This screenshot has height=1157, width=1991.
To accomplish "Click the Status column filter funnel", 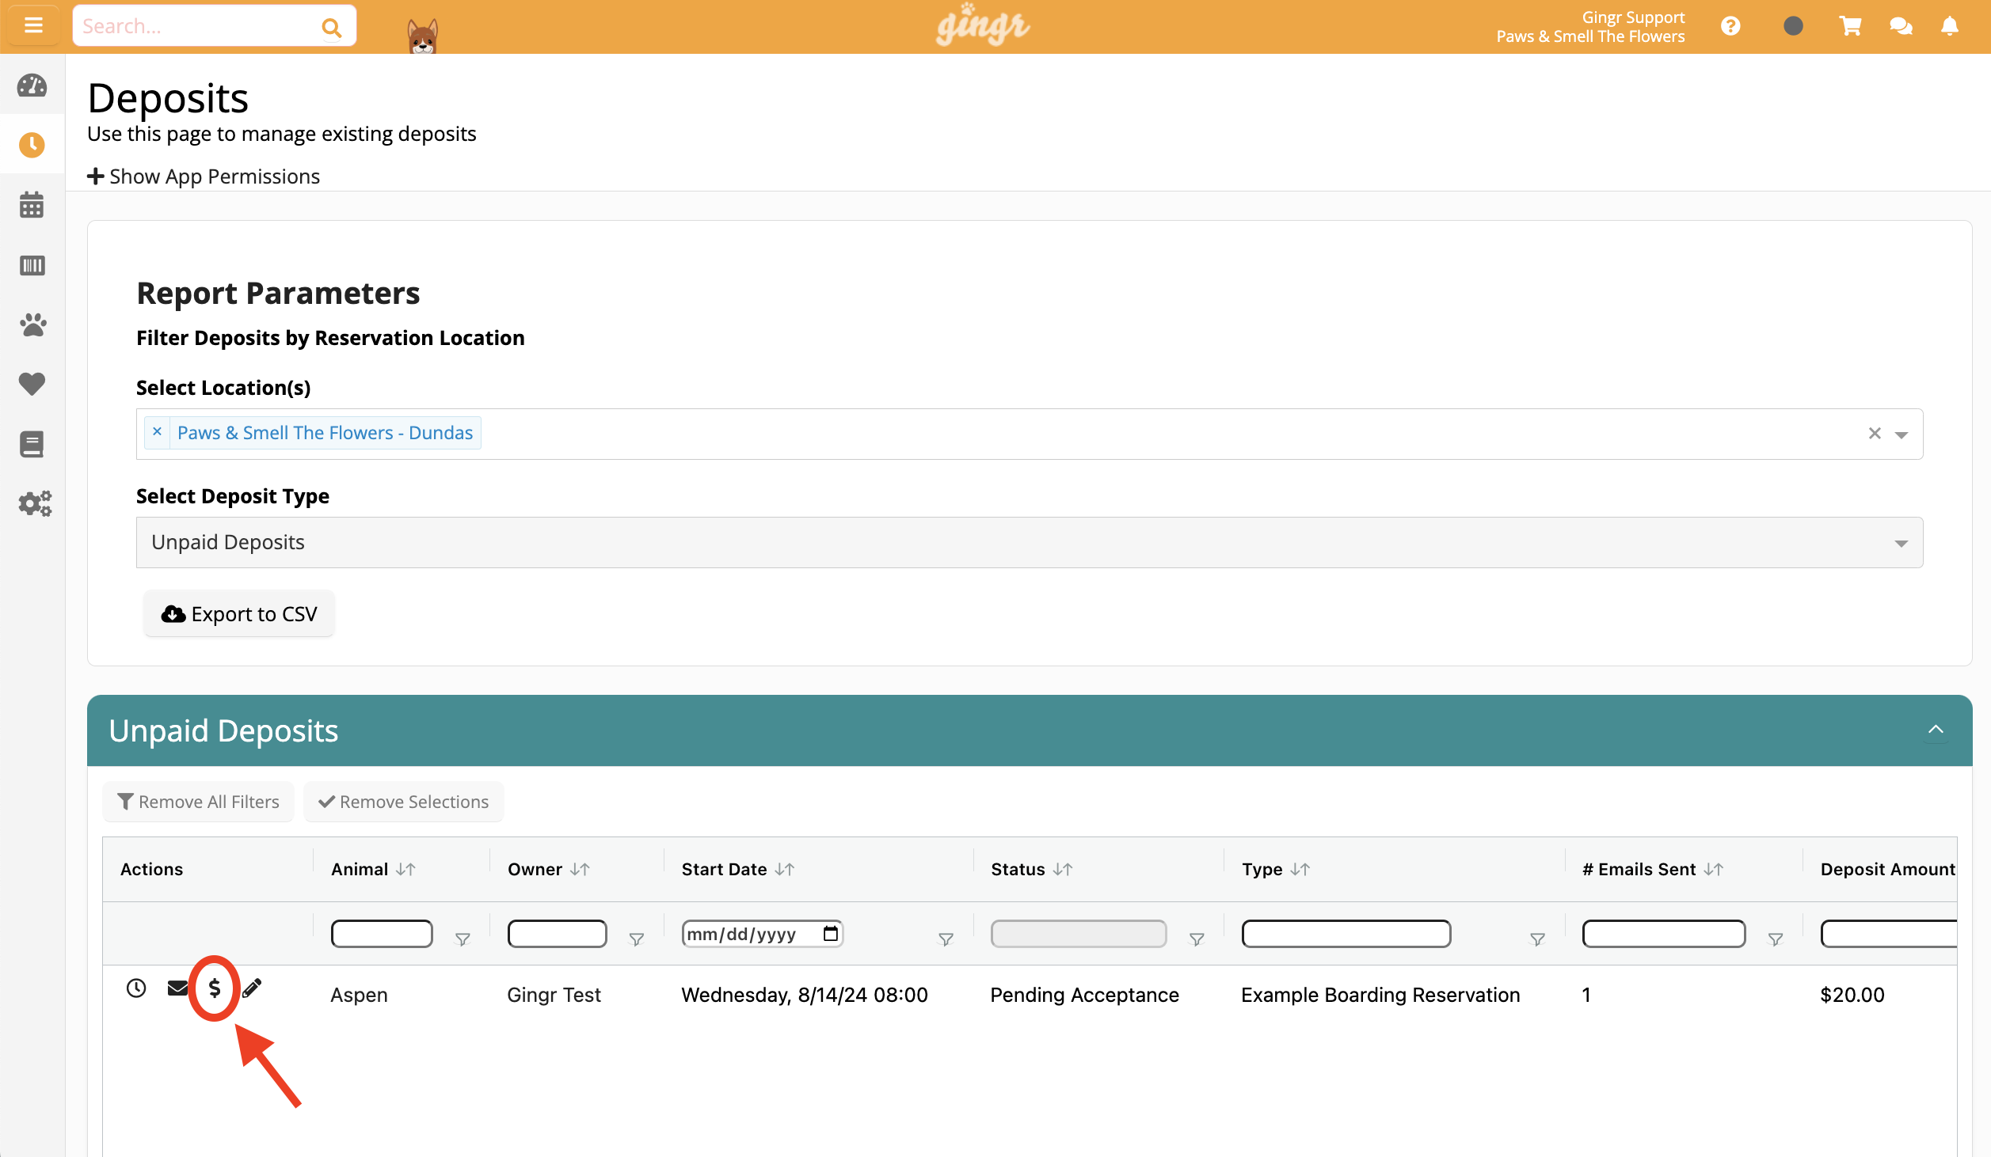I will pos(1197,939).
